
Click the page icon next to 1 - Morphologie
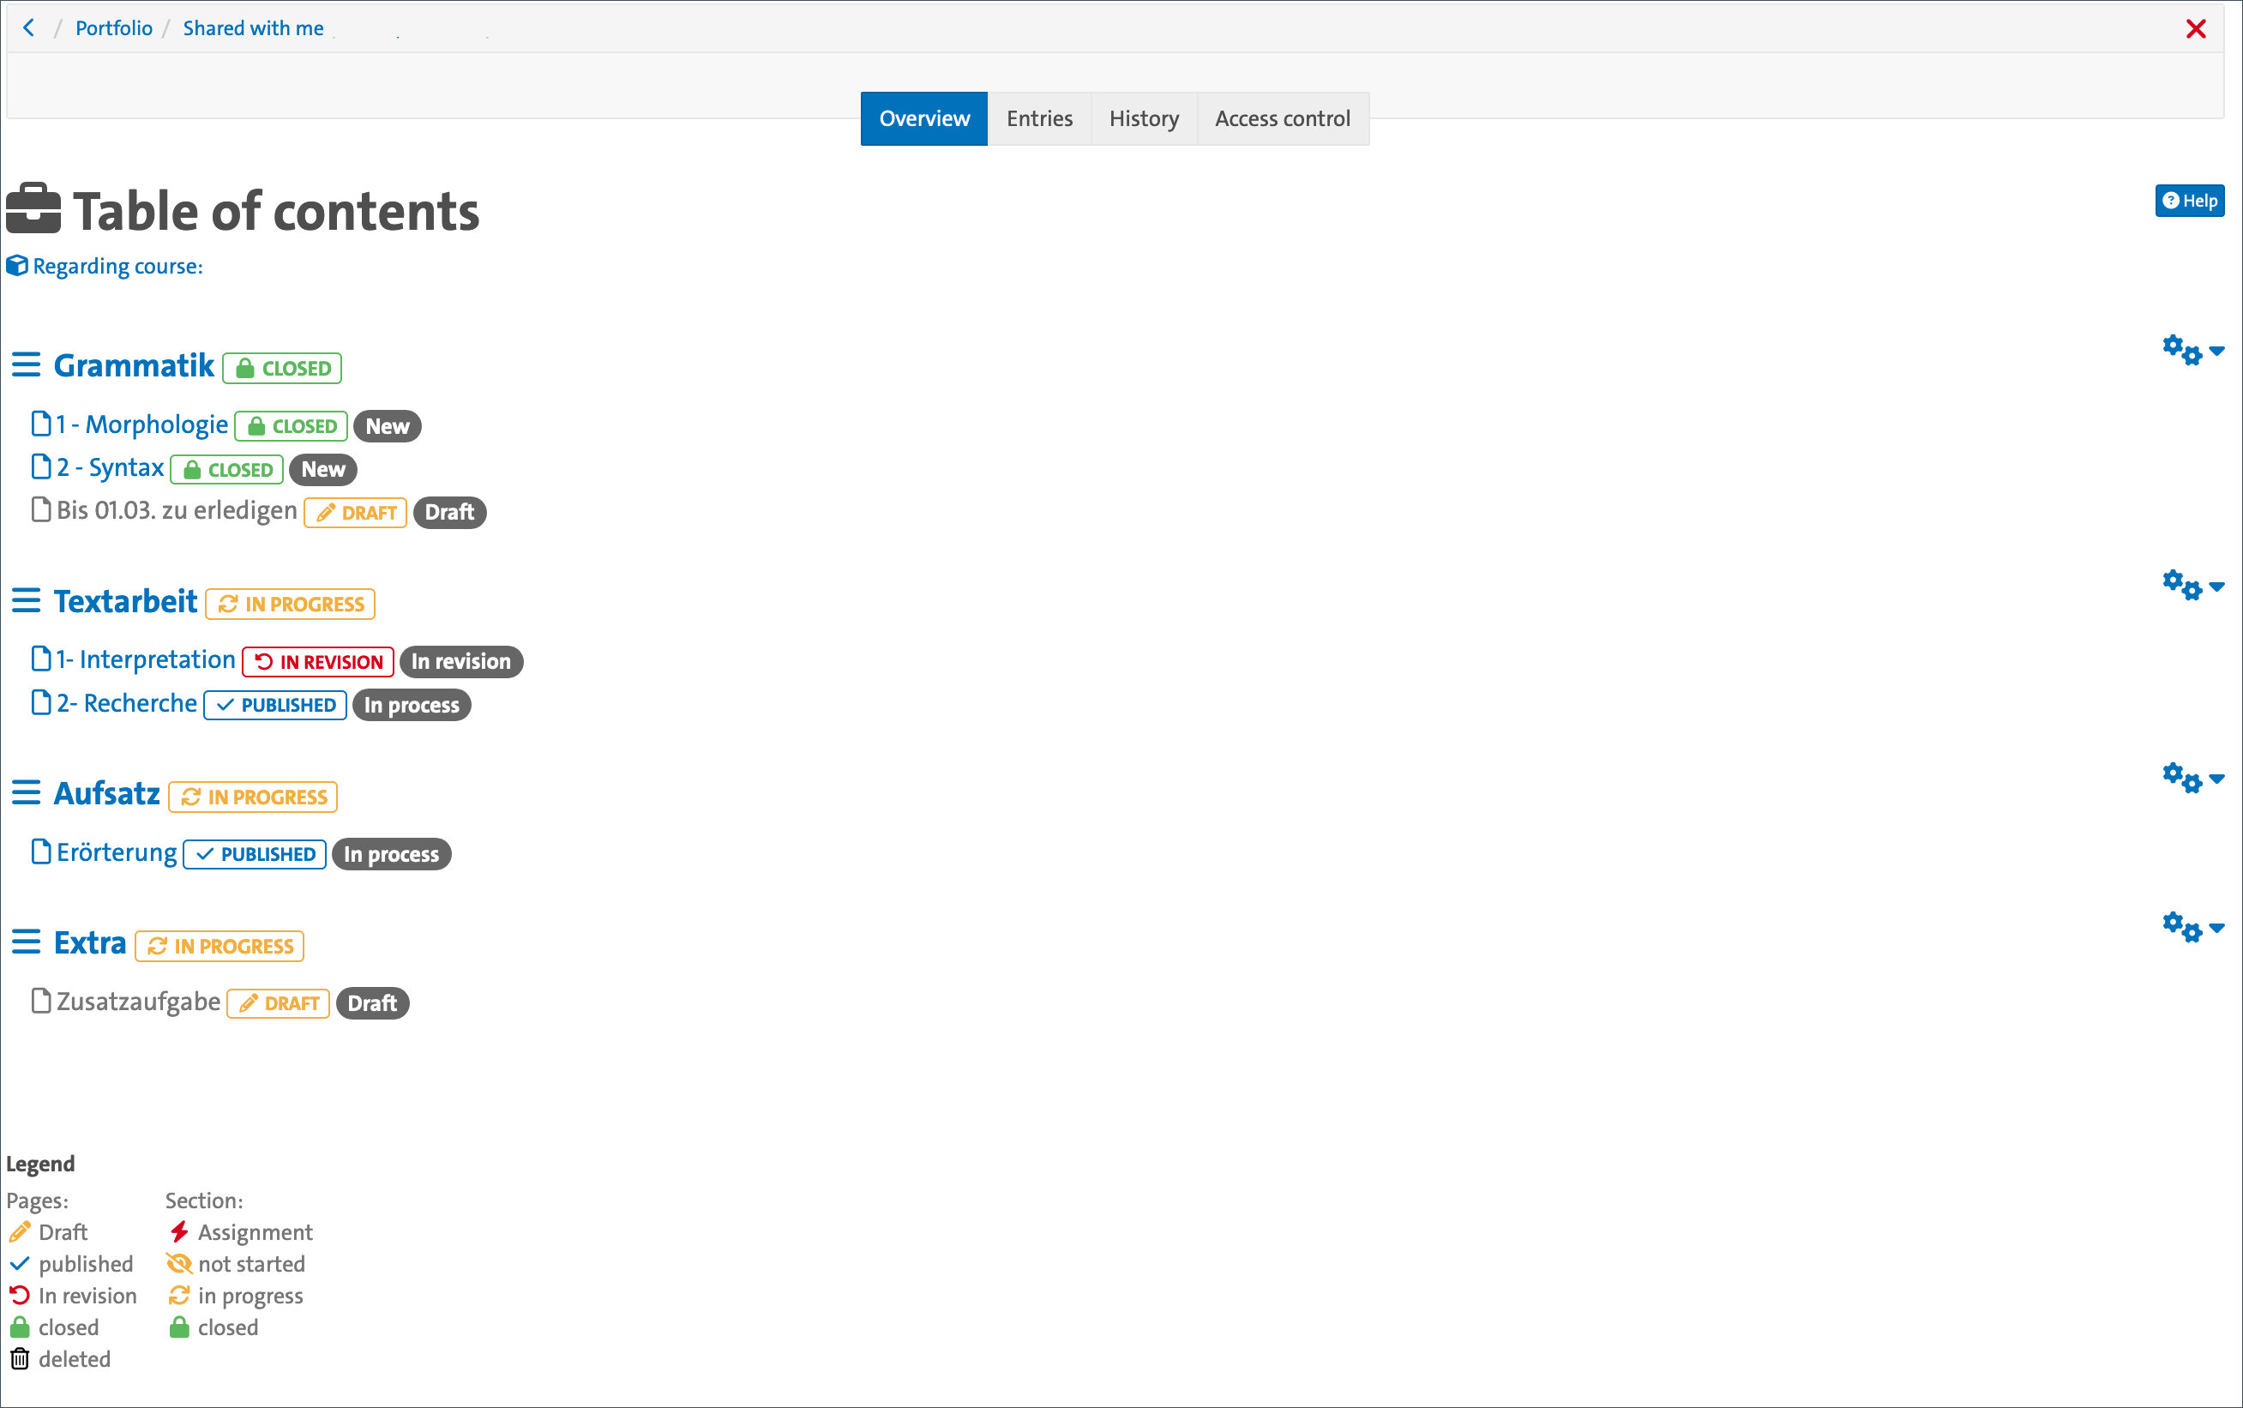[x=41, y=424]
